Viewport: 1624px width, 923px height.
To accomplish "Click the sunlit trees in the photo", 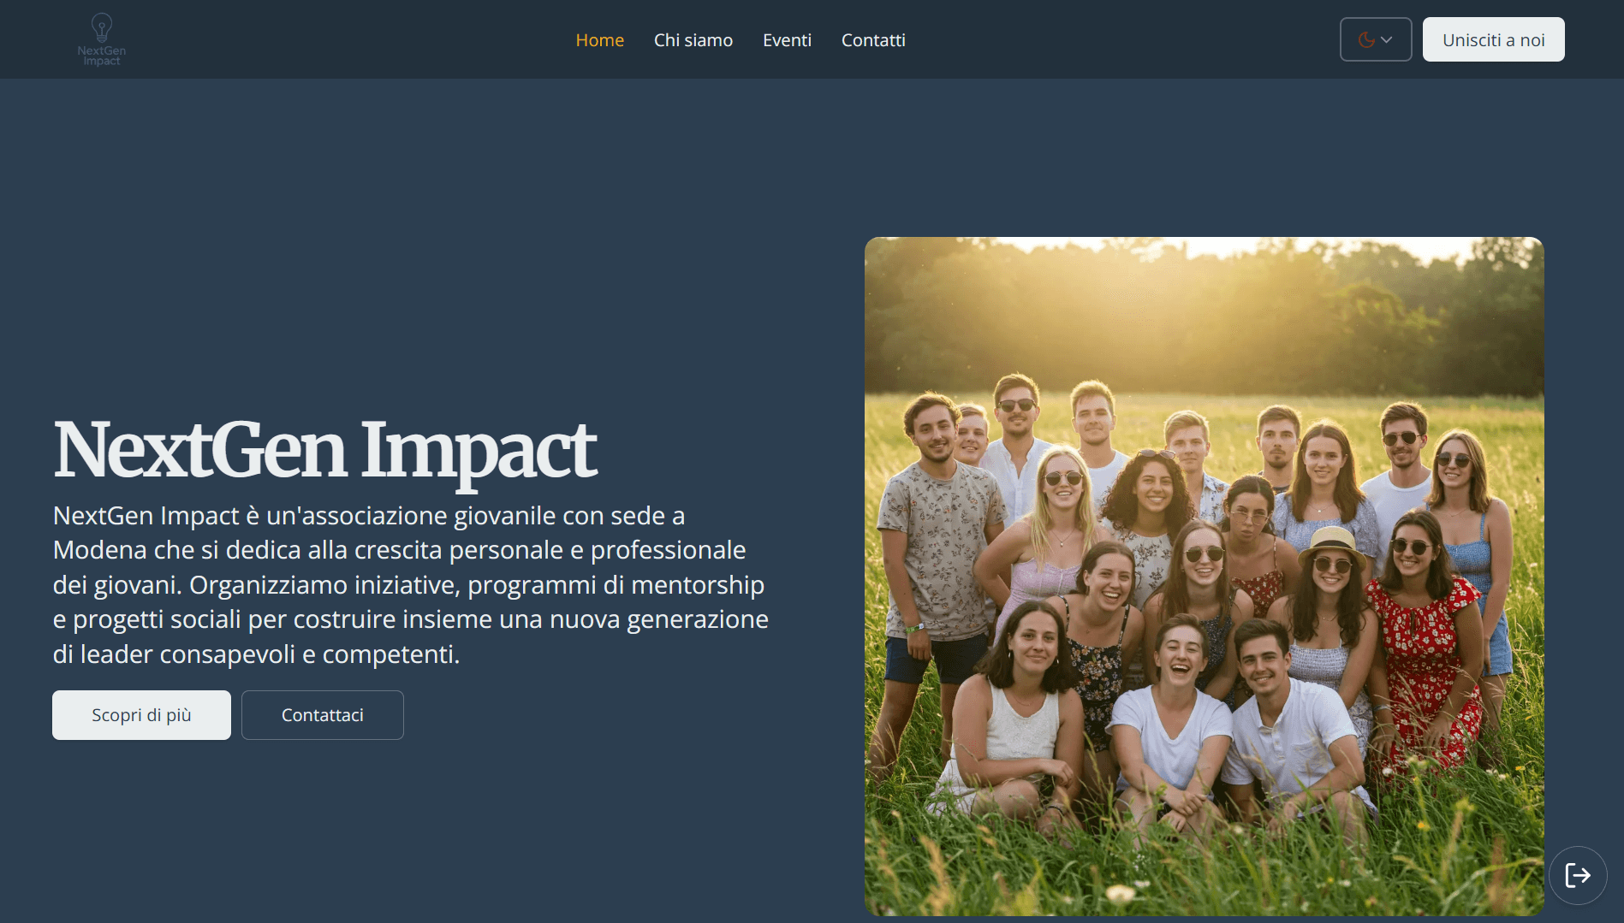I will pyautogui.click(x=1204, y=317).
